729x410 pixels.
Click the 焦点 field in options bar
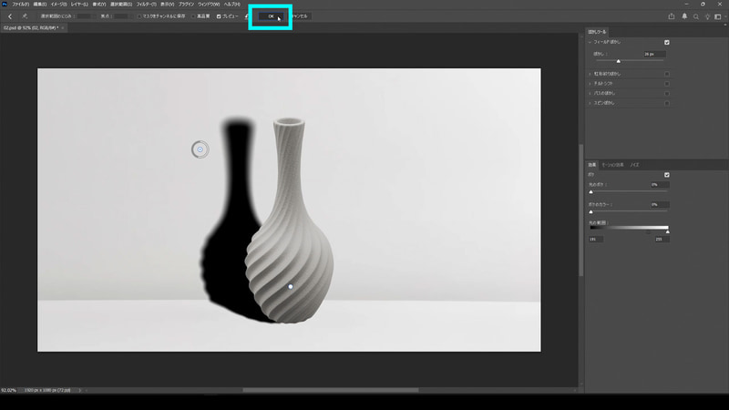(x=120, y=16)
